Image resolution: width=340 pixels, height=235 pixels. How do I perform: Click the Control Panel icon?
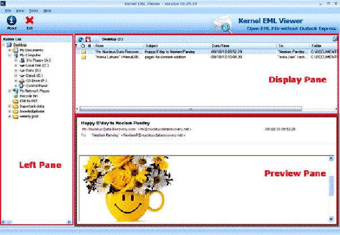click(22, 86)
